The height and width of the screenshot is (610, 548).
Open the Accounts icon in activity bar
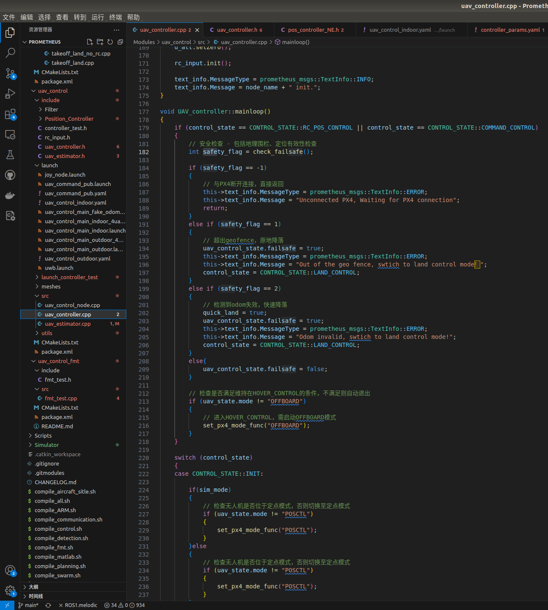pos(10,570)
